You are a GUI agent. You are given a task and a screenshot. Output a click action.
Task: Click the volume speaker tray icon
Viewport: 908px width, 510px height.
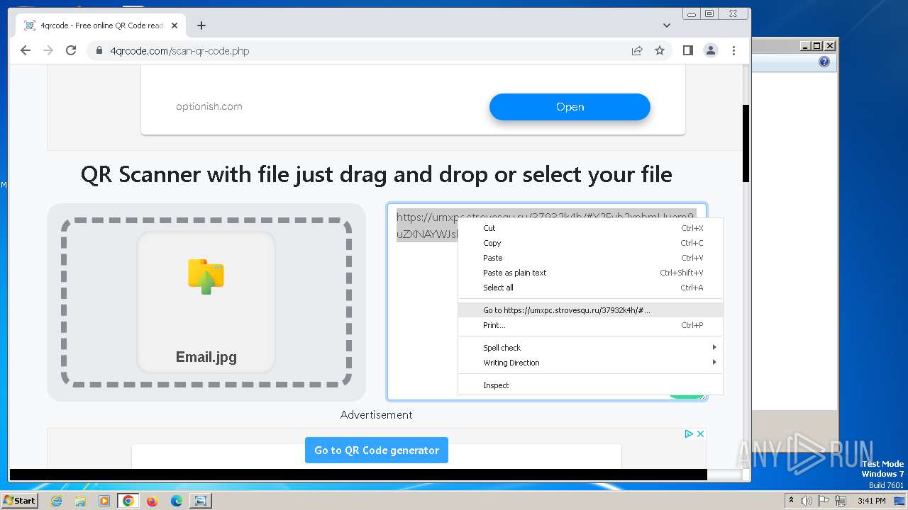[x=806, y=501]
